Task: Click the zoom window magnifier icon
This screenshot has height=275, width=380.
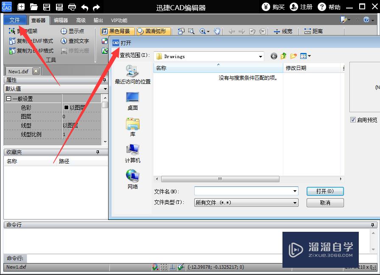Action: coord(191,31)
